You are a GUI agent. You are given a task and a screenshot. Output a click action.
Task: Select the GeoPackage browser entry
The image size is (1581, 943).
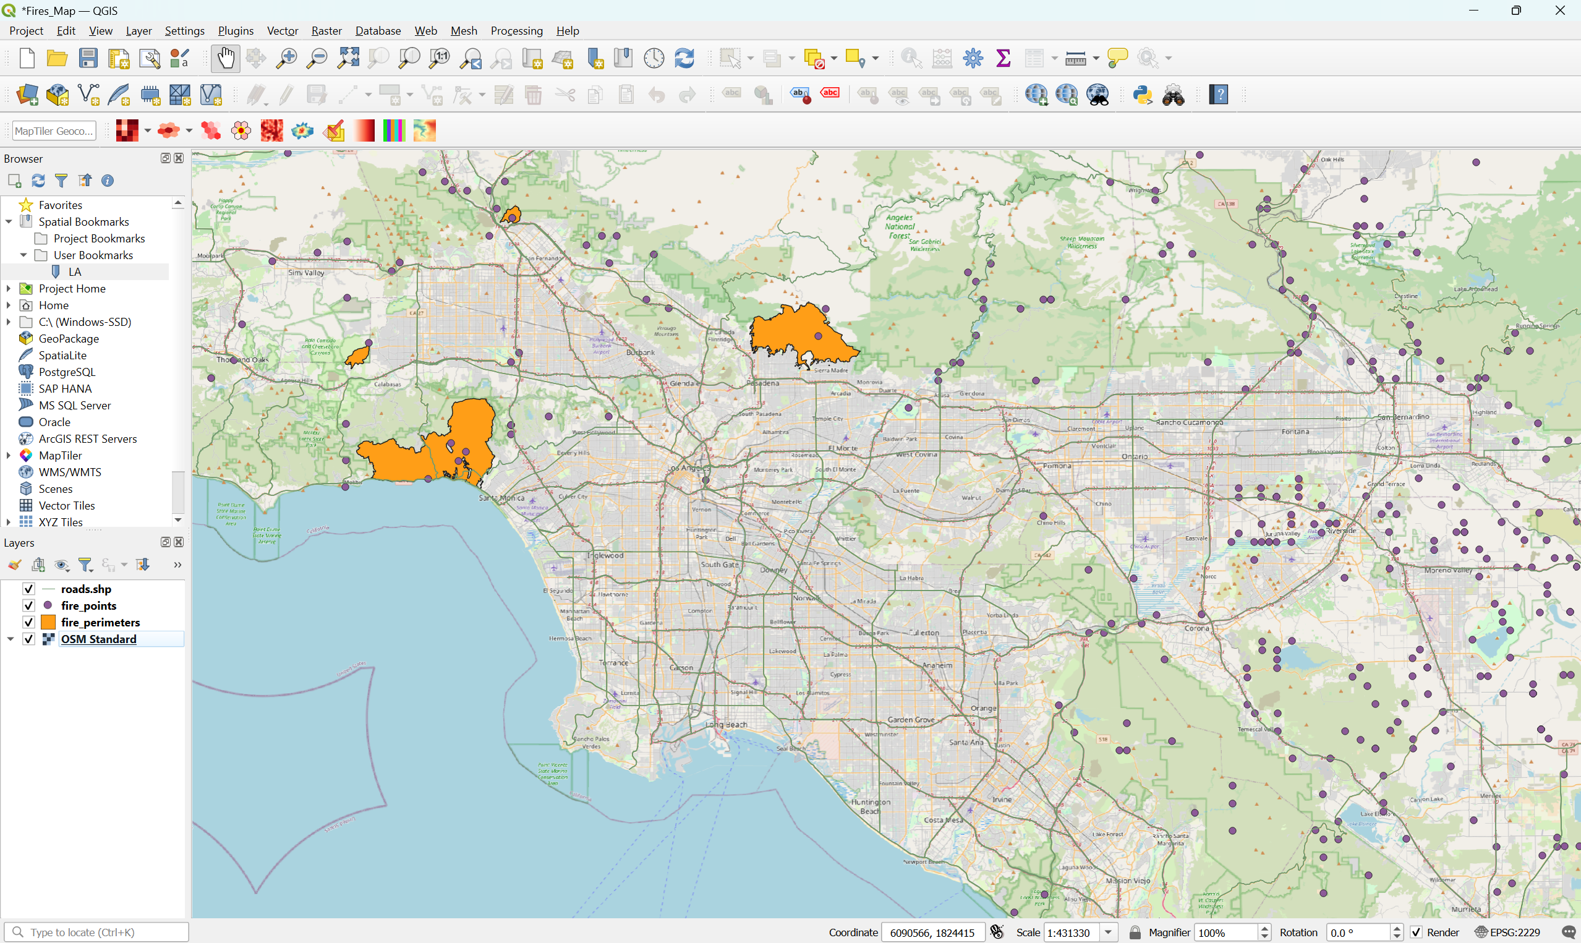[x=69, y=339]
